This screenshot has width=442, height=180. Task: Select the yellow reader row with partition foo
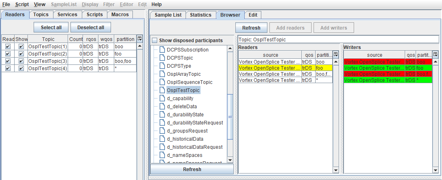(286, 68)
